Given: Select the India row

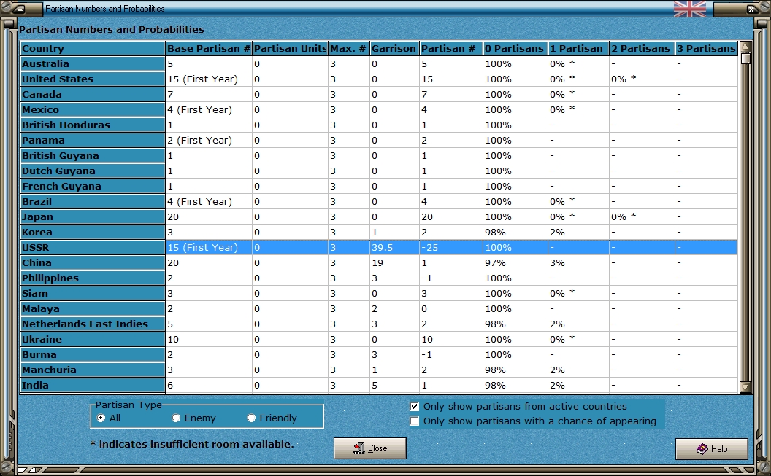Looking at the screenshot, I should [379, 385].
